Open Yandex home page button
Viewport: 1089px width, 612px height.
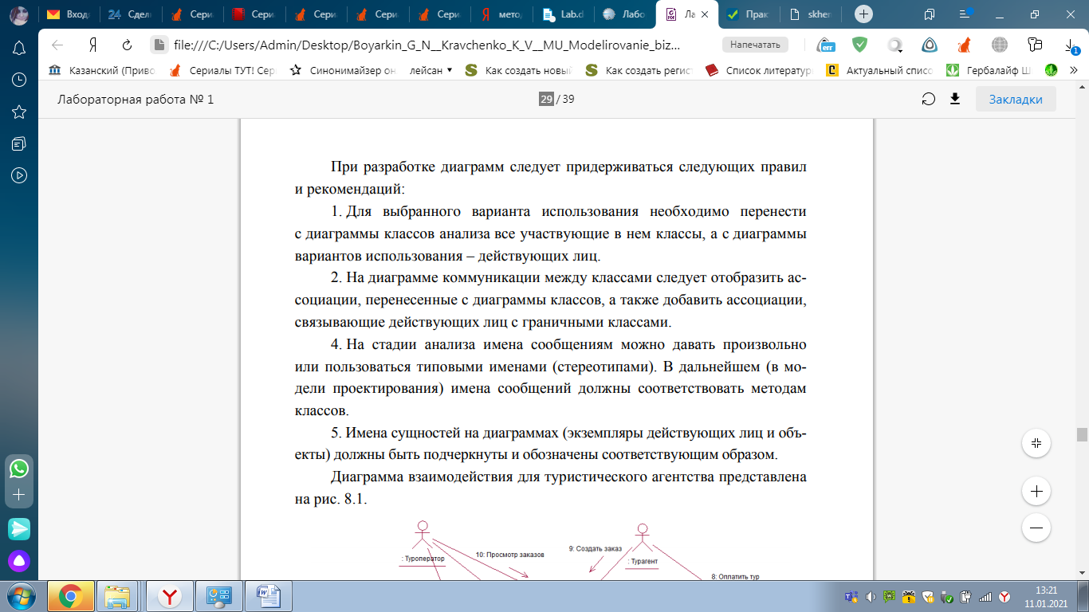coord(93,45)
